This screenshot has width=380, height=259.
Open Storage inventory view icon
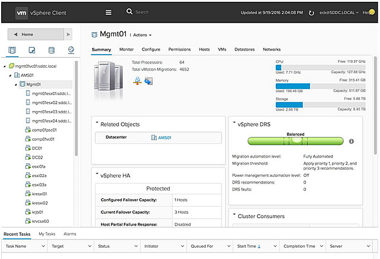(52, 50)
